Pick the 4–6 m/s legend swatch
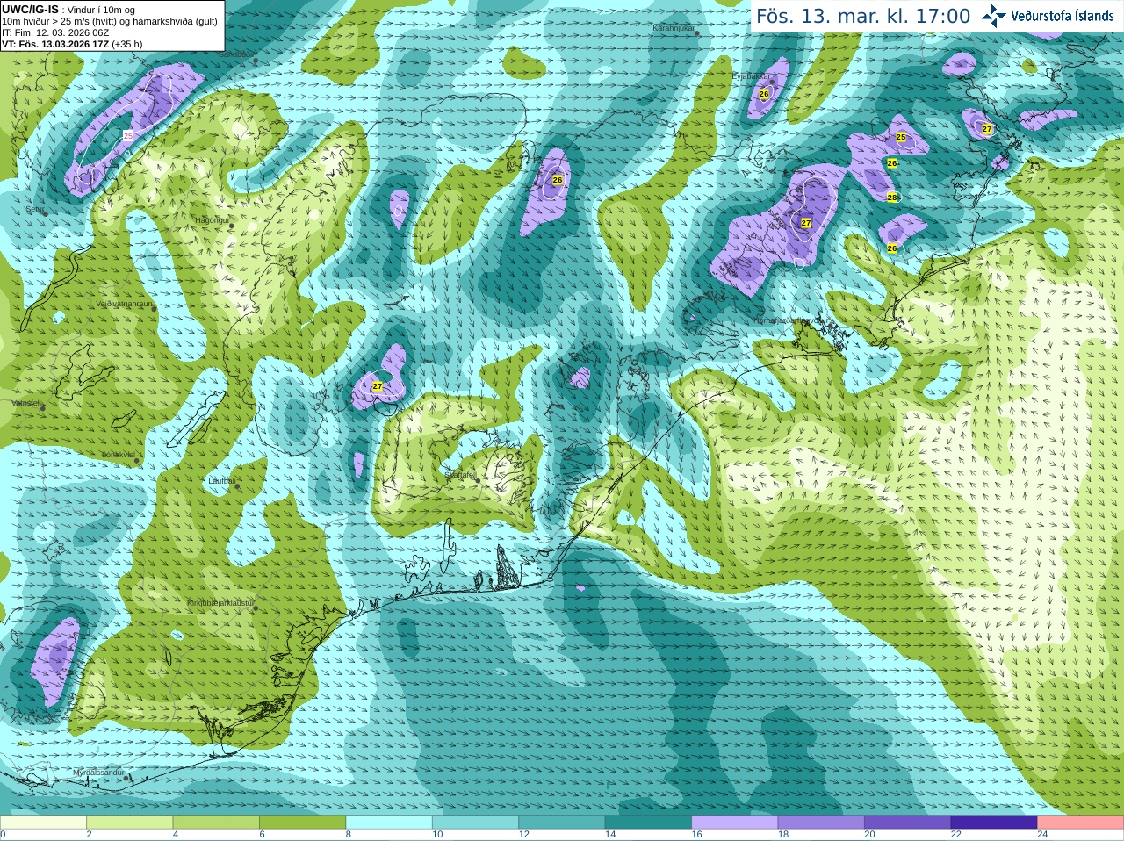The height and width of the screenshot is (841, 1124). pyautogui.click(x=216, y=823)
